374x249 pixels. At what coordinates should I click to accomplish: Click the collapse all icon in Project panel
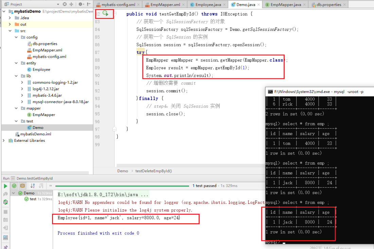click(71, 4)
